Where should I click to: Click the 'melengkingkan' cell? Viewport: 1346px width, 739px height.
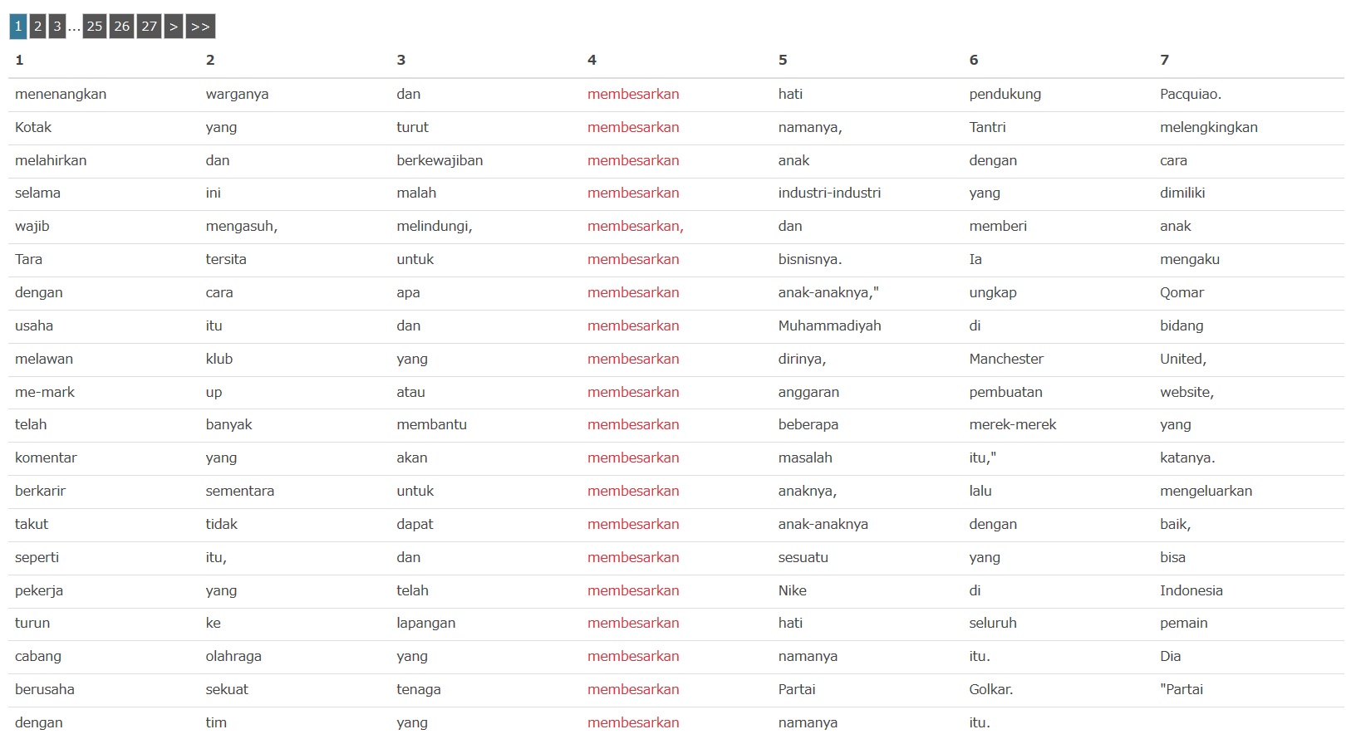click(1209, 127)
